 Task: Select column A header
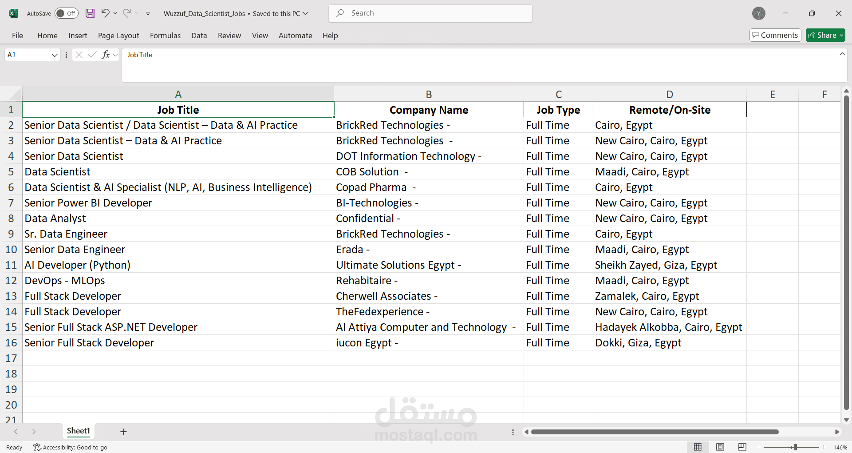pos(178,94)
